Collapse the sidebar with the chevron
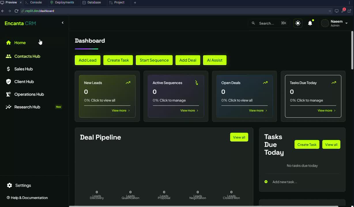354x207 pixels. pos(63,23)
